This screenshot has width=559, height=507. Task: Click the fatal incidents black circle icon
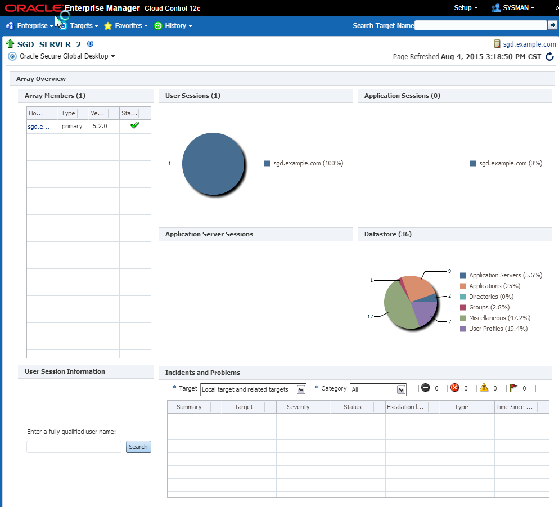click(x=425, y=388)
